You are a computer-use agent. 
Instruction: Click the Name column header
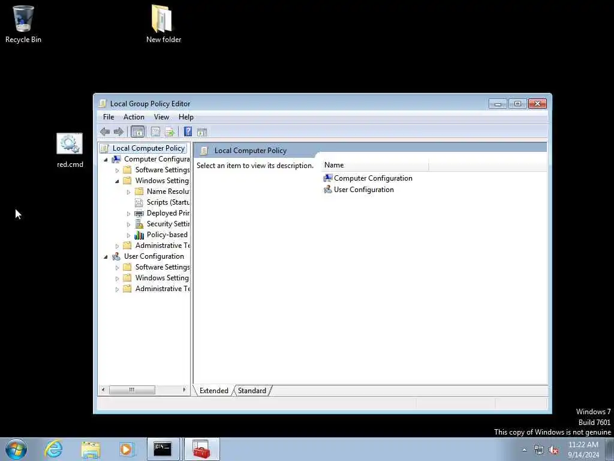pos(375,165)
